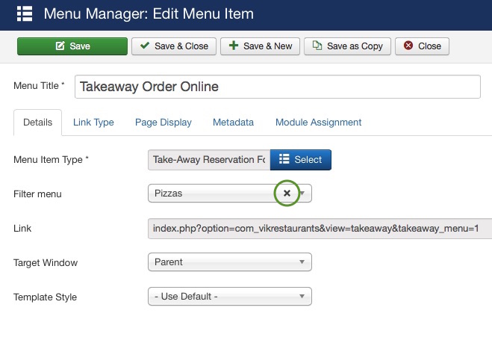Switch to the Link Type tab

coord(93,123)
